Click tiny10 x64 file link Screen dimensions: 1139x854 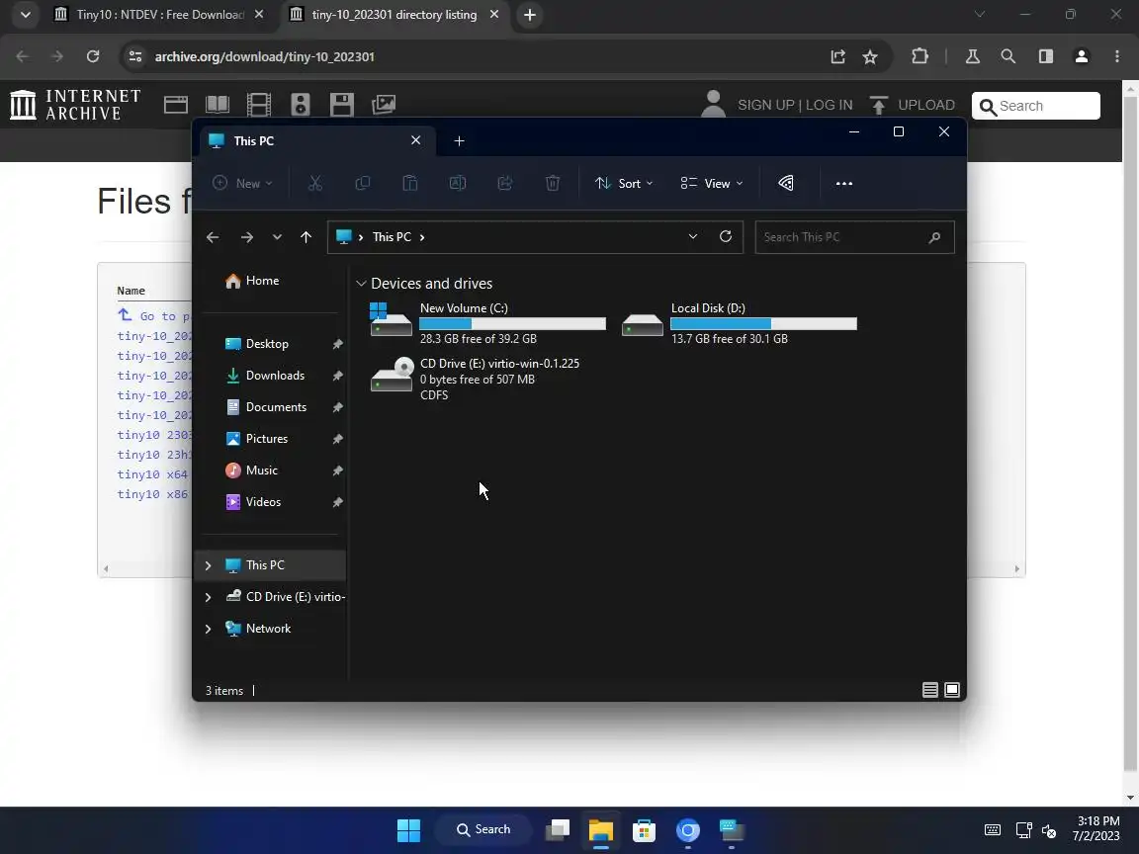pos(152,474)
